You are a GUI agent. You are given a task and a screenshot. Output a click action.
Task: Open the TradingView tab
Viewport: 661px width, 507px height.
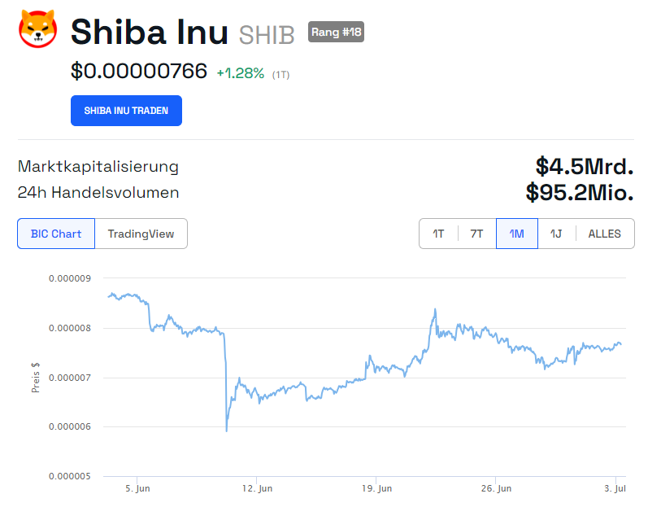(x=141, y=234)
